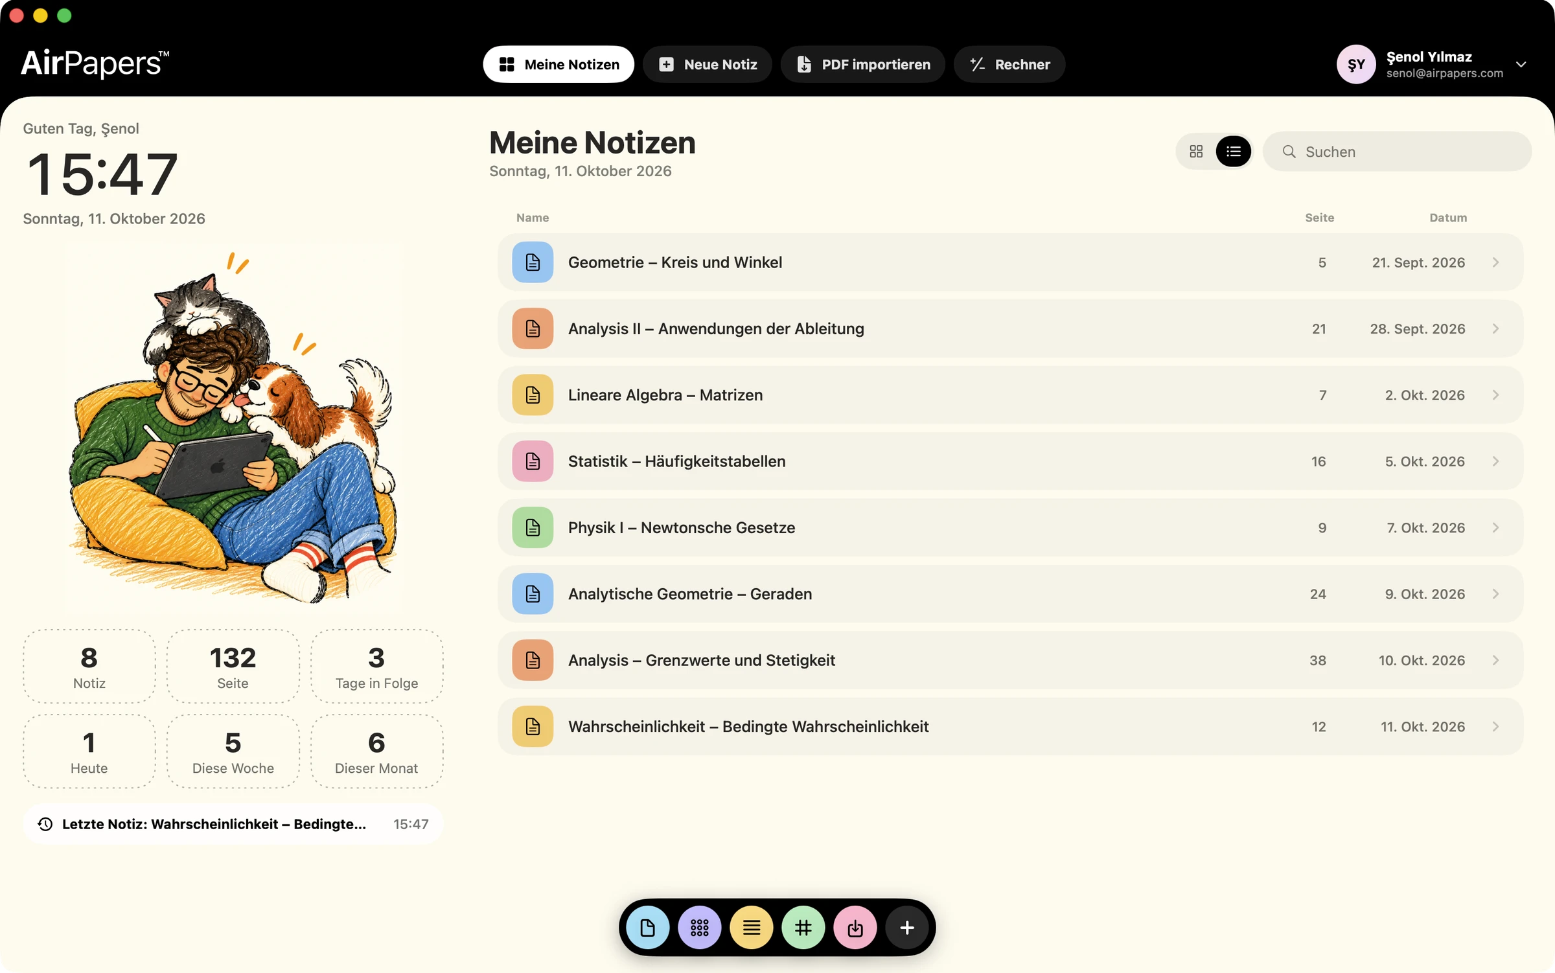Click the Lineare Algebra – Matrizen document icon
This screenshot has height=973, width=1555.
533,395
